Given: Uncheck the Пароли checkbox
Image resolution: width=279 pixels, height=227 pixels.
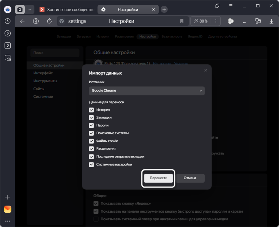Looking at the screenshot, I should [x=91, y=125].
